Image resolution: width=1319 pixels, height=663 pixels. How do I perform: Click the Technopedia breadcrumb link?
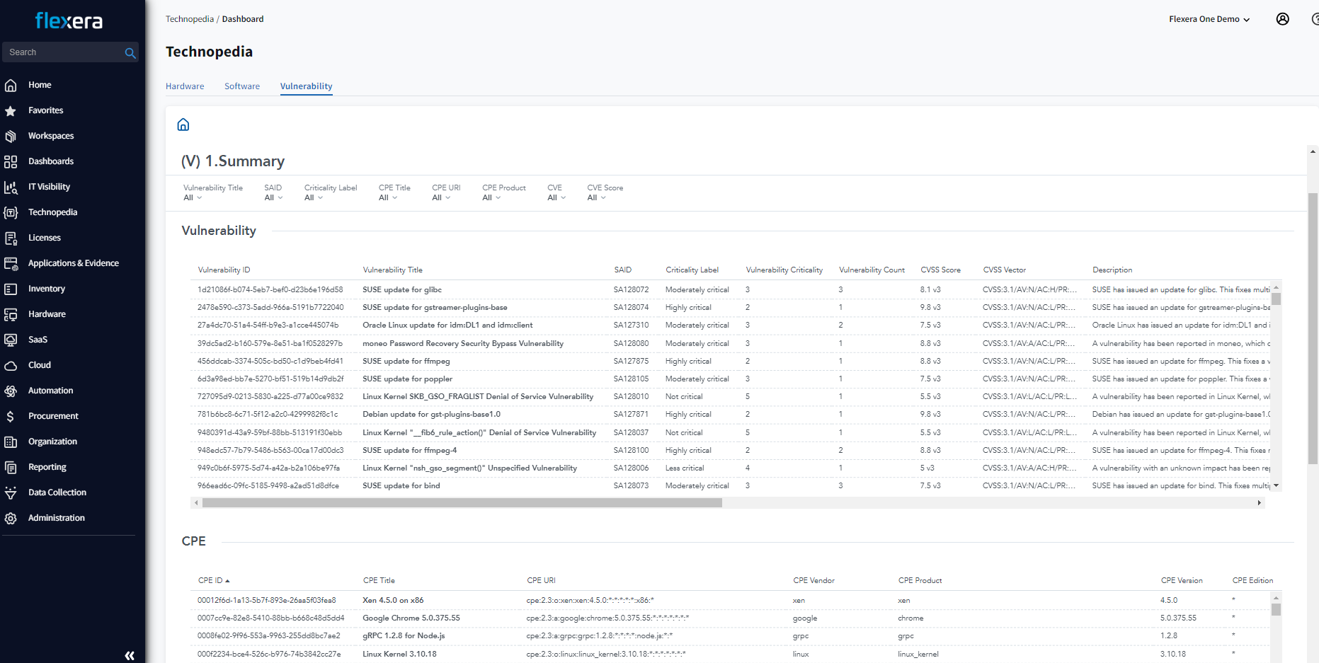(189, 19)
